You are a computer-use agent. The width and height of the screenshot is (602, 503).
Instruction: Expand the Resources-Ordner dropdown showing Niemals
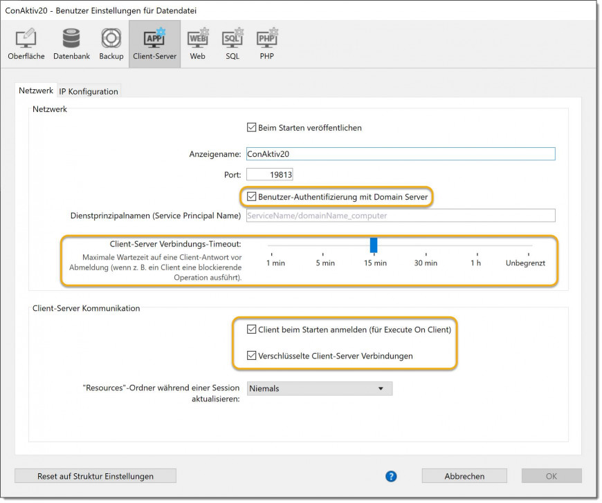(x=318, y=388)
